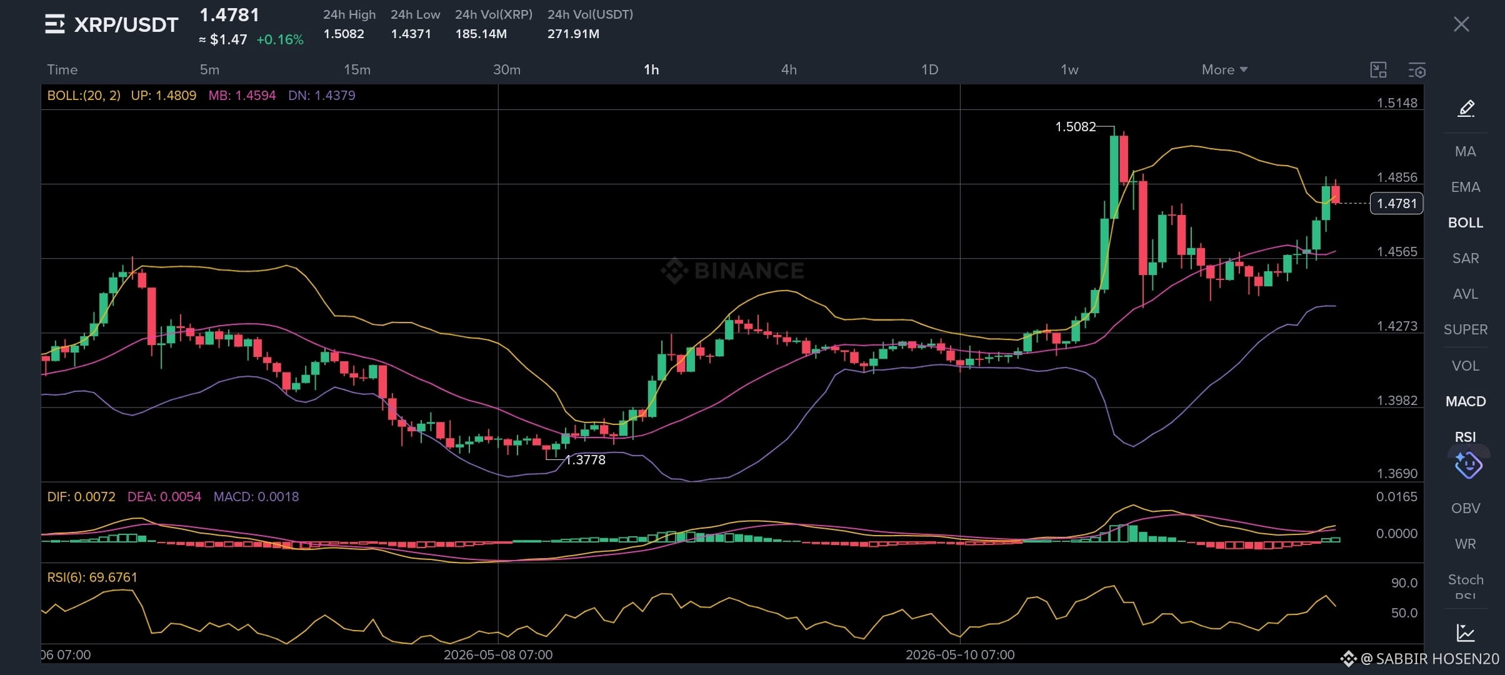The width and height of the screenshot is (1505, 675).
Task: Enable the Stoch RSI indicator
Action: click(x=1465, y=586)
